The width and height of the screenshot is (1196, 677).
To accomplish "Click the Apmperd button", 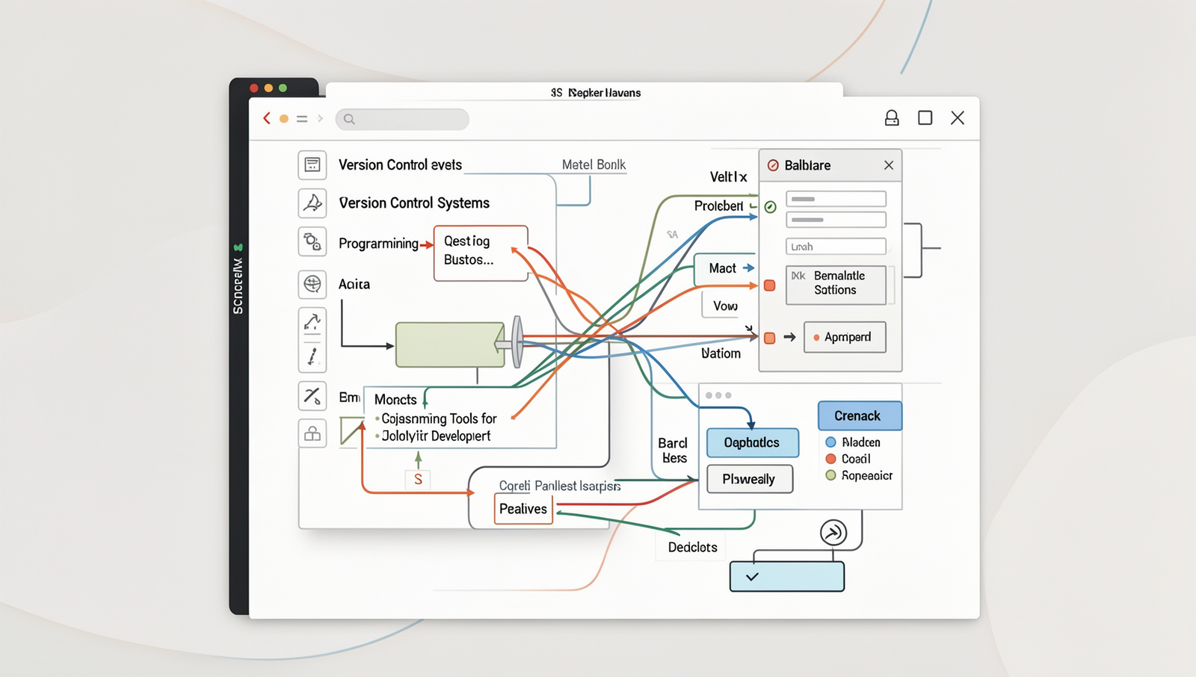I will click(845, 337).
